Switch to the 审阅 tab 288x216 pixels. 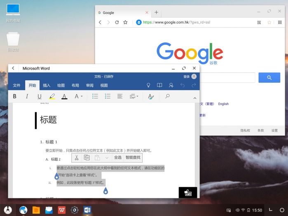coord(90,85)
